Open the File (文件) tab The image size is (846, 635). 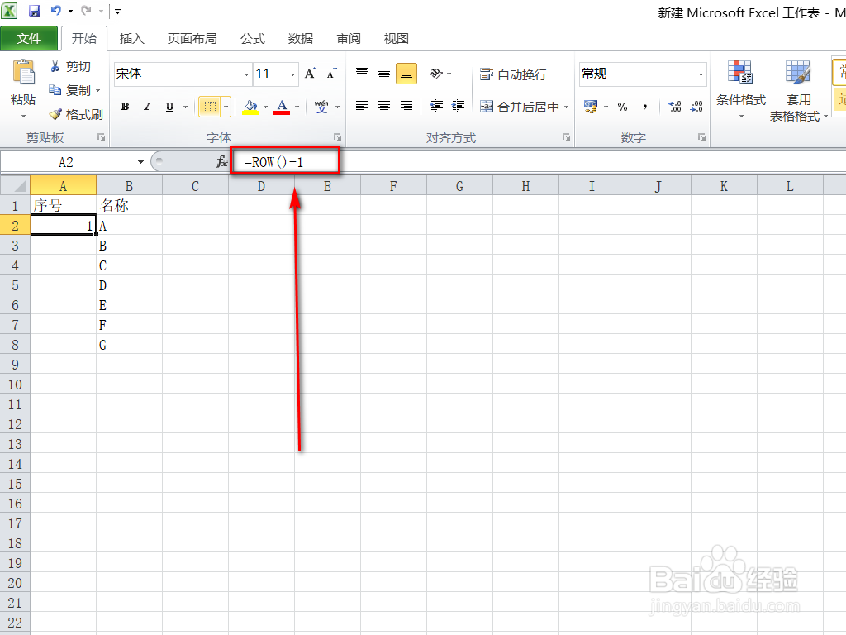click(x=29, y=38)
